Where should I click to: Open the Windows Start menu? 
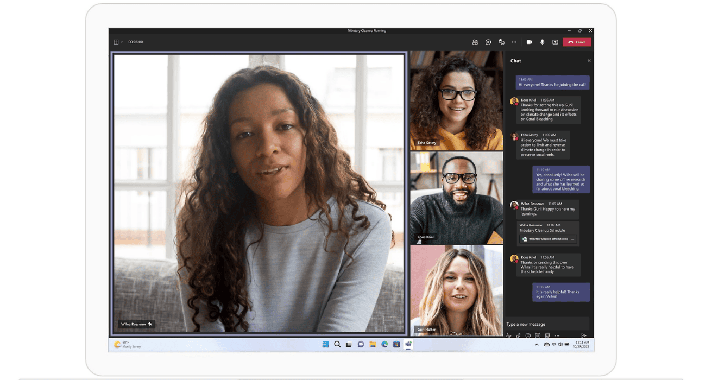coord(325,344)
